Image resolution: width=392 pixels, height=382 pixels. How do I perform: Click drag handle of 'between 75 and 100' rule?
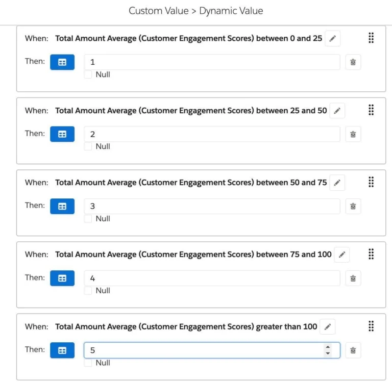pos(371,254)
